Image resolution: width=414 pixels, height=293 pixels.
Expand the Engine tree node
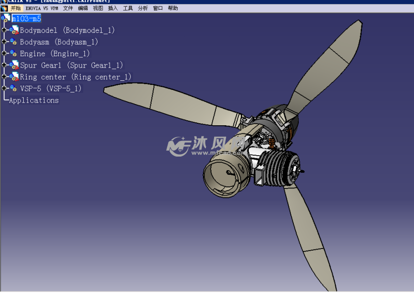(x=5, y=54)
